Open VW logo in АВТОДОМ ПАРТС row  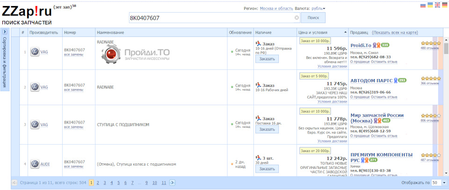[35, 87]
